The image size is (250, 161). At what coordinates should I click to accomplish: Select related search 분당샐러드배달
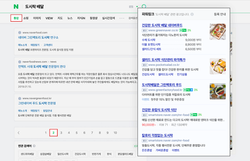(x=125, y=154)
